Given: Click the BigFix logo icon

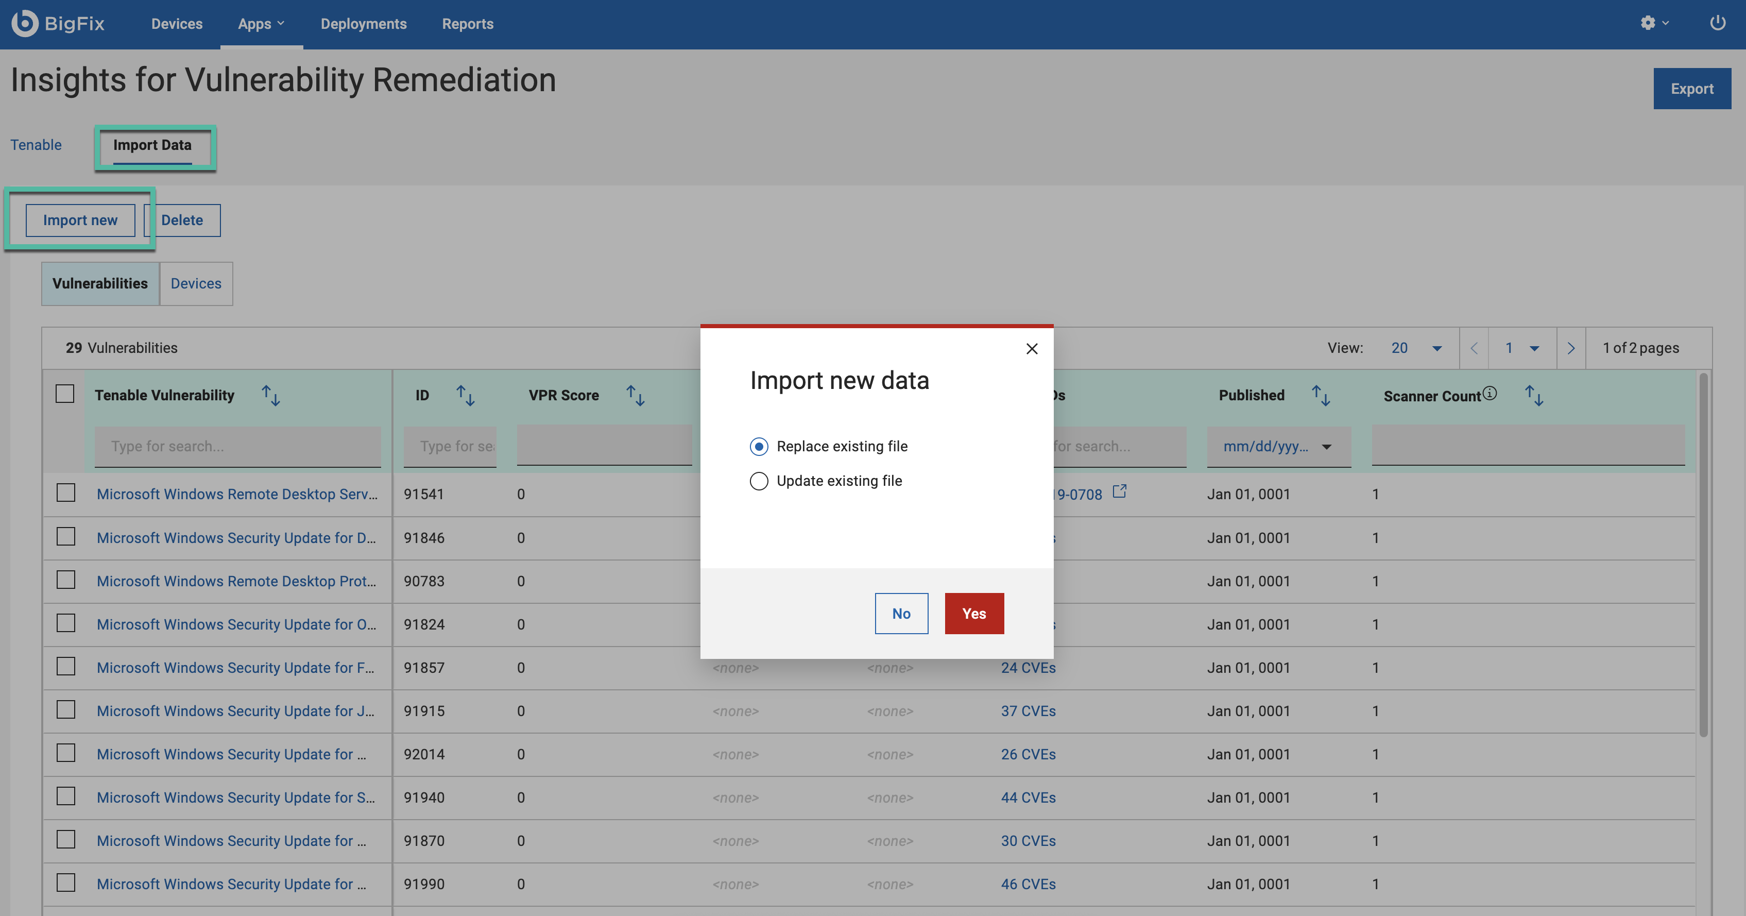Looking at the screenshot, I should click(x=25, y=23).
